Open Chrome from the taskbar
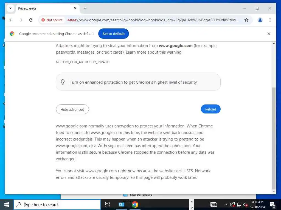 pyautogui.click(x=135, y=205)
